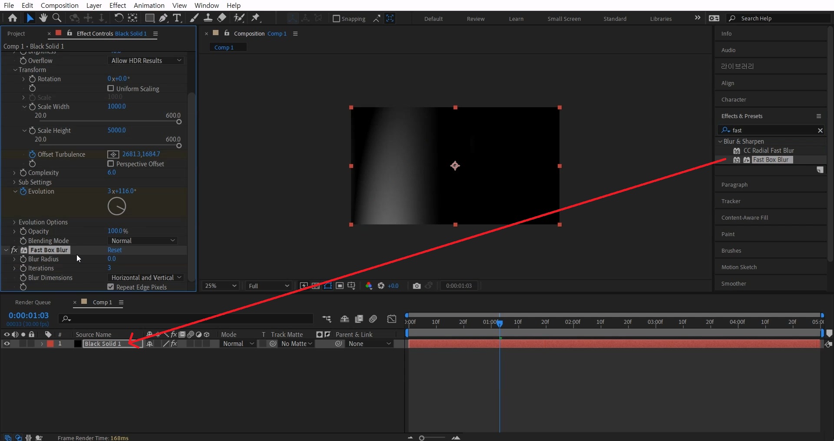Toggle the Fast Box Blur fx switch
The height and width of the screenshot is (441, 834).
point(14,250)
